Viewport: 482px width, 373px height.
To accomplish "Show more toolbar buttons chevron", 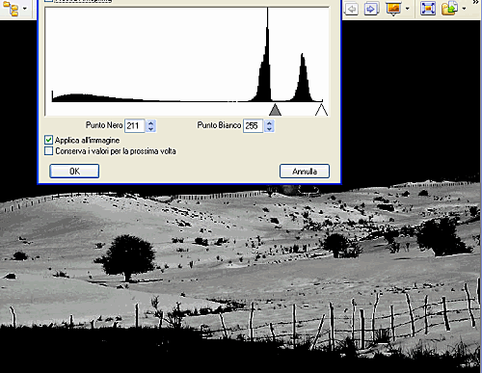I will [x=476, y=2].
